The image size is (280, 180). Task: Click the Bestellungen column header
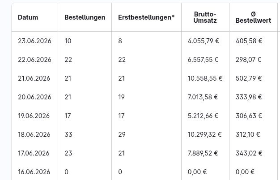pyautogui.click(x=85, y=17)
